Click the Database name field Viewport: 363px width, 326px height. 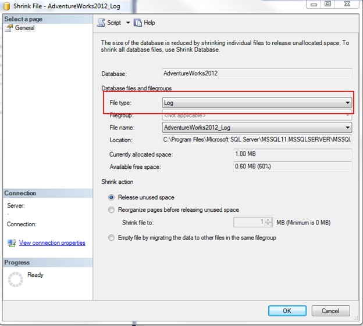click(257, 74)
